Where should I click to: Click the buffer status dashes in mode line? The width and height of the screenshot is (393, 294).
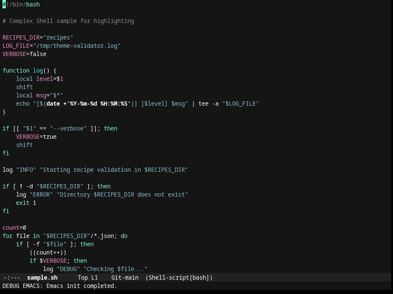12,277
